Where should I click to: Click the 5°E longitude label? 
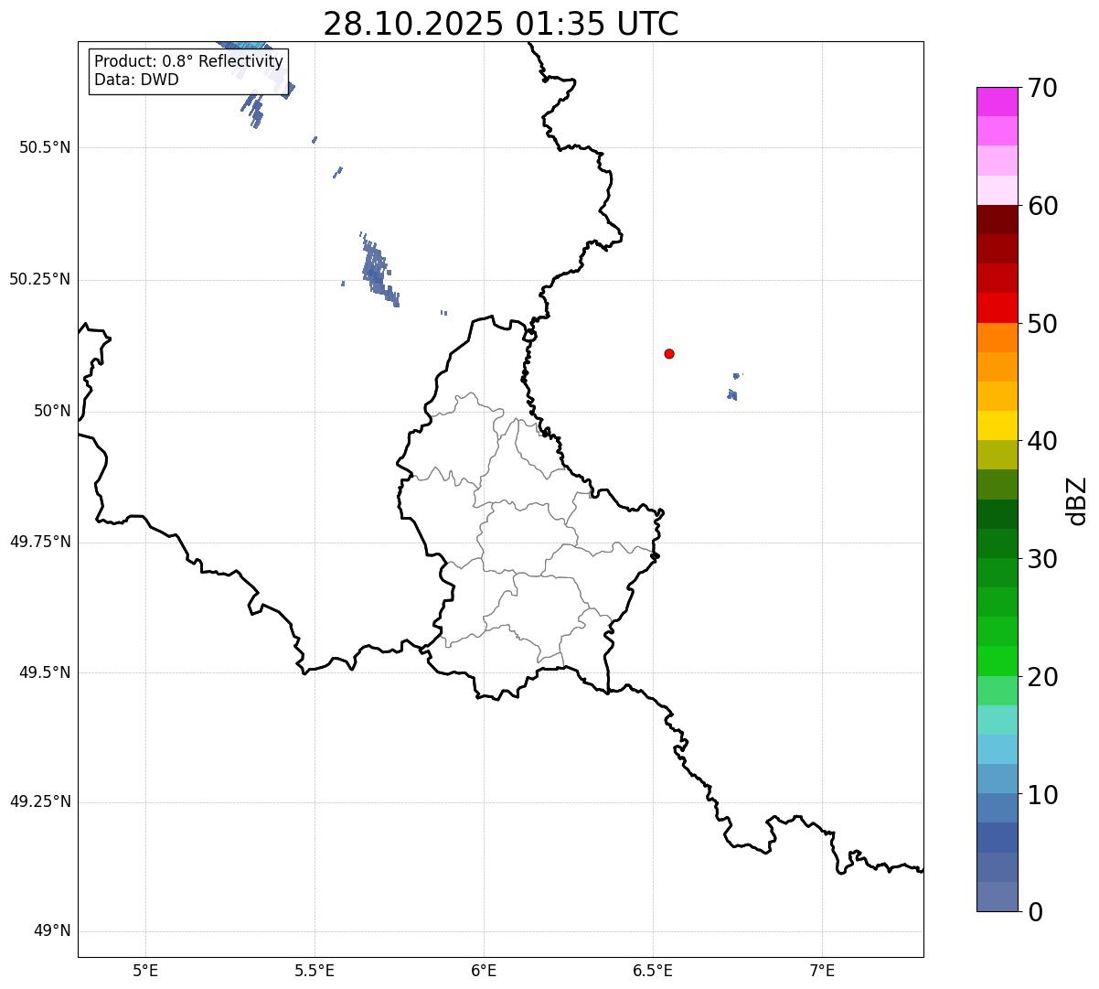(x=145, y=970)
